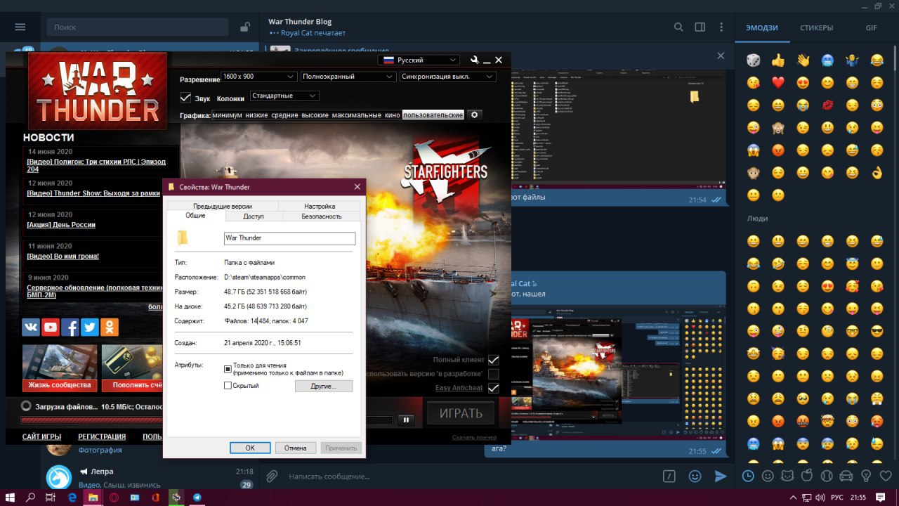This screenshot has width=899, height=506.
Task: Switch to Безопасность tab
Action: click(x=322, y=216)
